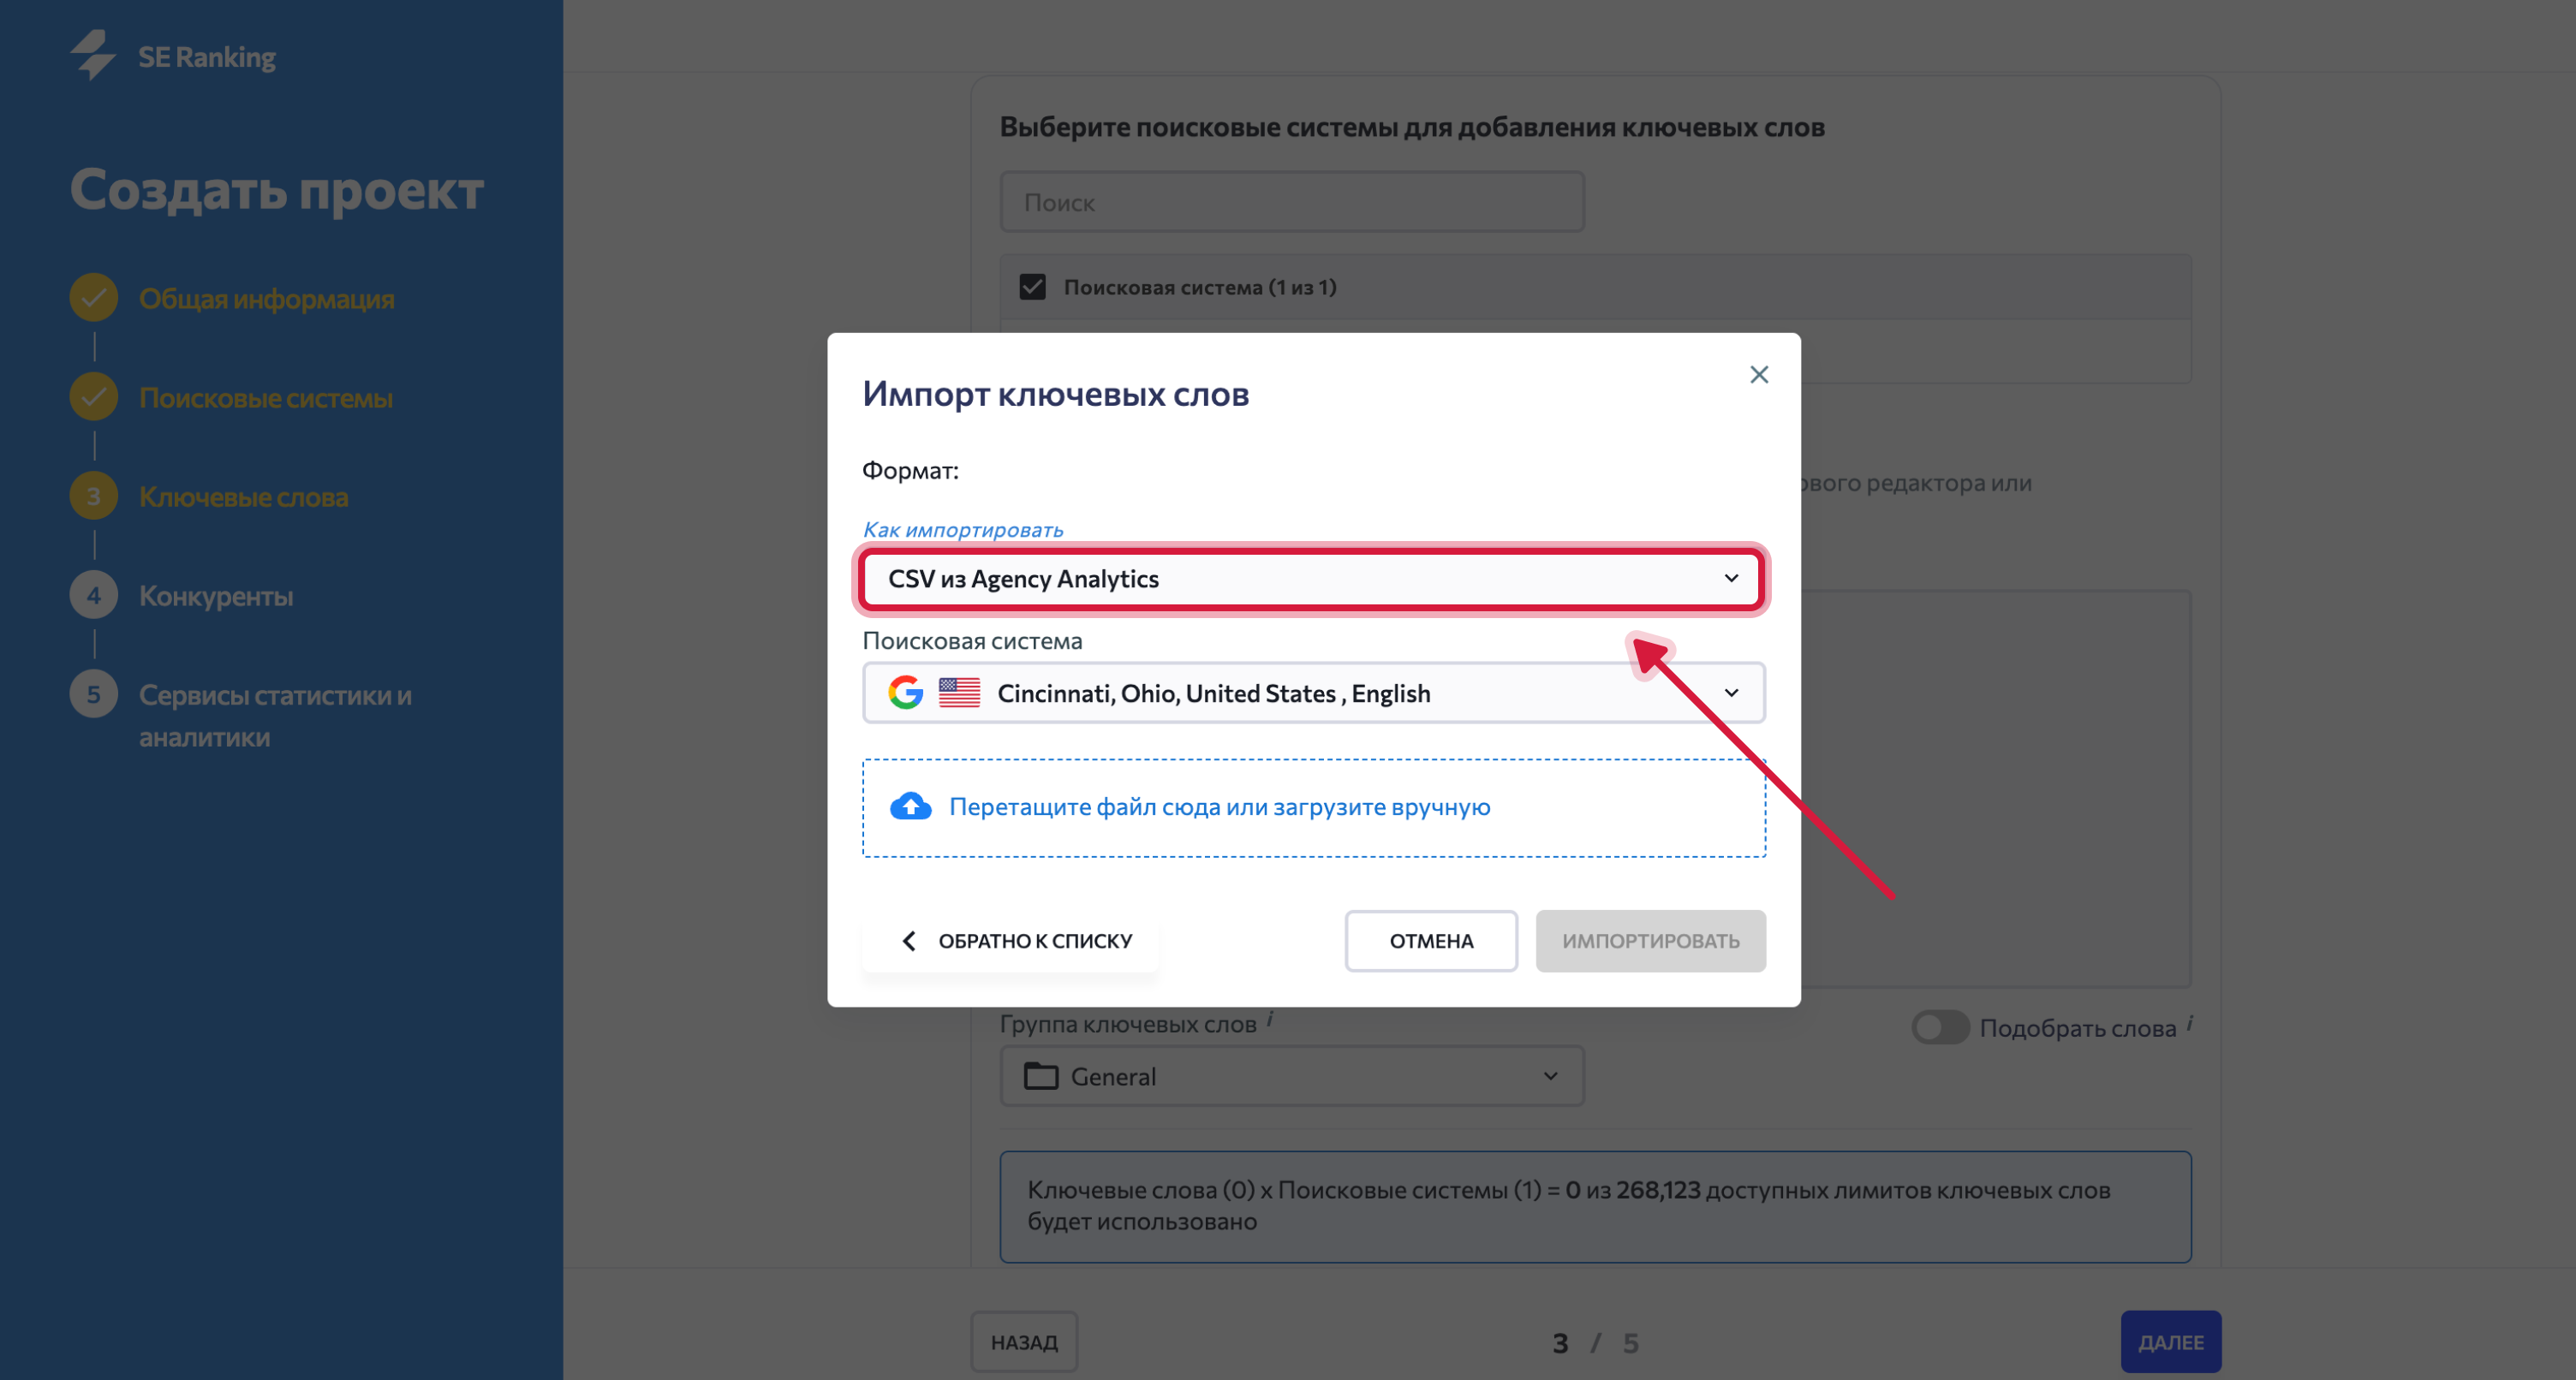2576x1380 pixels.
Task: Click the НАЗАД button
Action: (1024, 1342)
